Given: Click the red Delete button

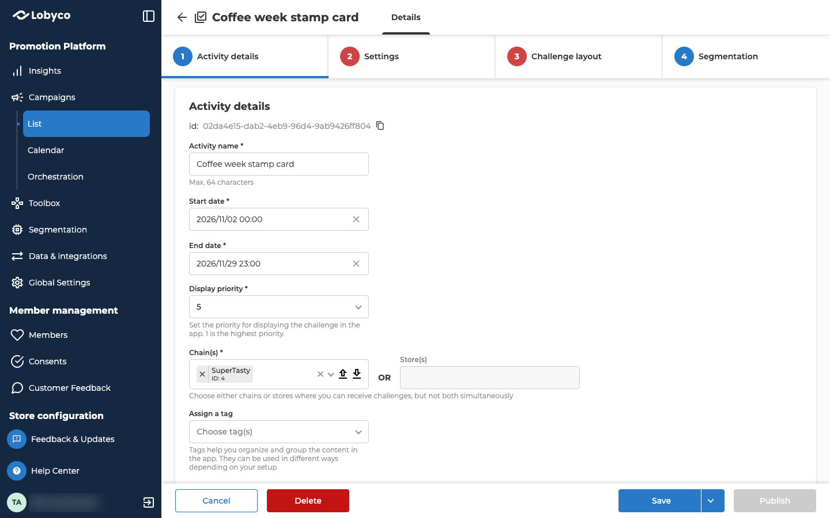Looking at the screenshot, I should pyautogui.click(x=308, y=501).
